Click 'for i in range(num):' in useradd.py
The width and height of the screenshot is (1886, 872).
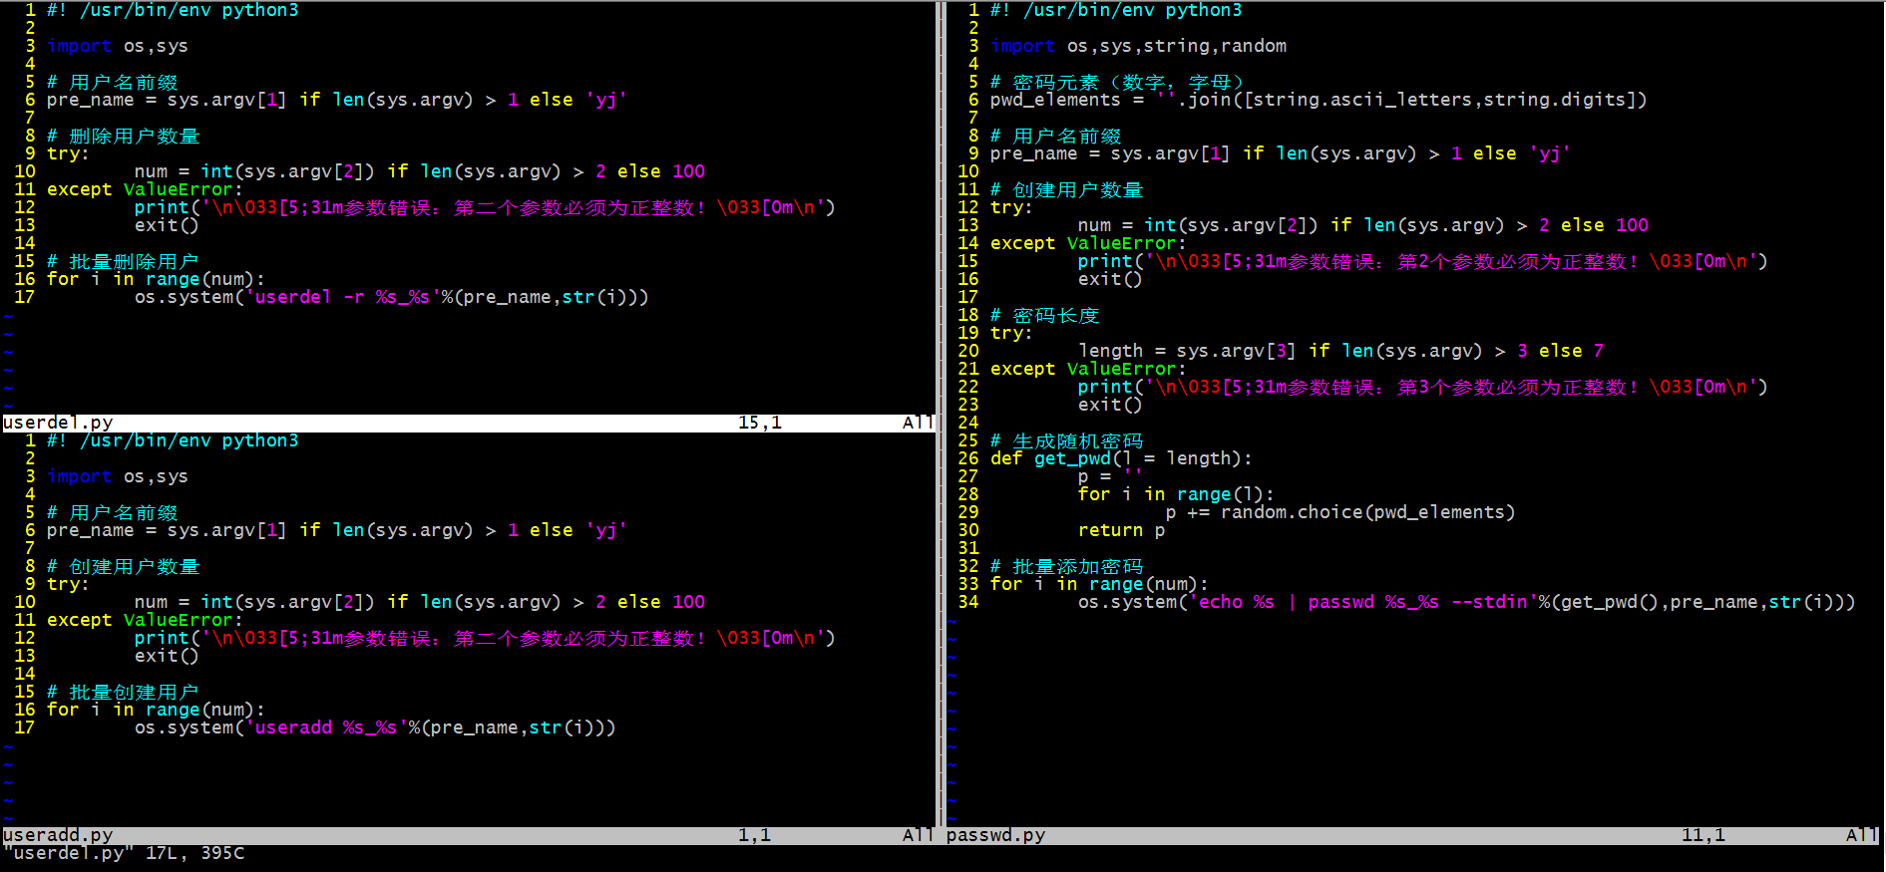pyautogui.click(x=156, y=710)
